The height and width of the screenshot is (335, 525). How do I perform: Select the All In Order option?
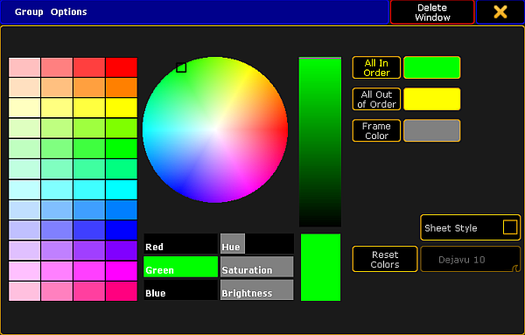[376, 67]
